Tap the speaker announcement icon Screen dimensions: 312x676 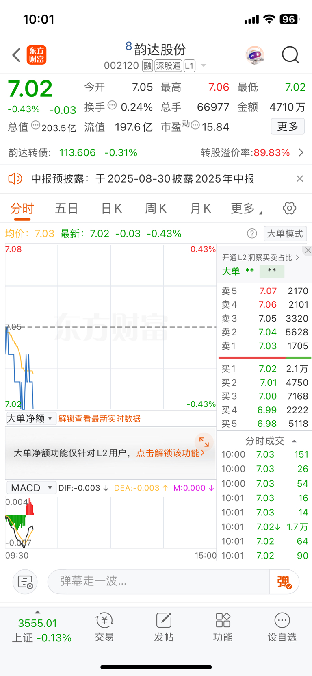point(15,178)
